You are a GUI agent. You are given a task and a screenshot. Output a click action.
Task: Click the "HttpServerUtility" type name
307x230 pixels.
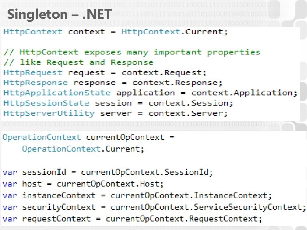[x=49, y=113]
